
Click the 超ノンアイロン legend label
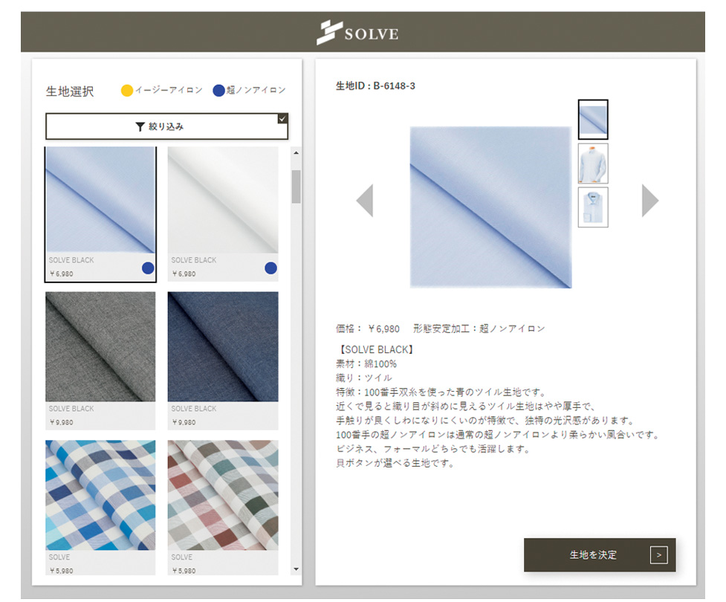(x=256, y=90)
